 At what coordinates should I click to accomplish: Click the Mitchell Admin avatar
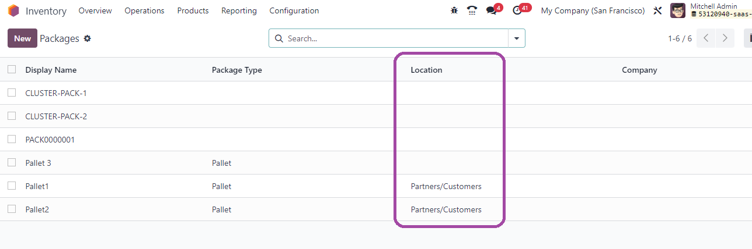click(x=678, y=10)
